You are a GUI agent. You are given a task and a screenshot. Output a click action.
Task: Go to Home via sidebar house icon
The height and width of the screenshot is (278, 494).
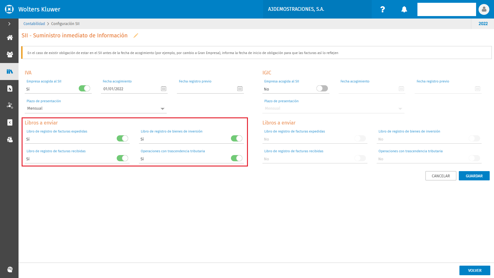(x=10, y=38)
